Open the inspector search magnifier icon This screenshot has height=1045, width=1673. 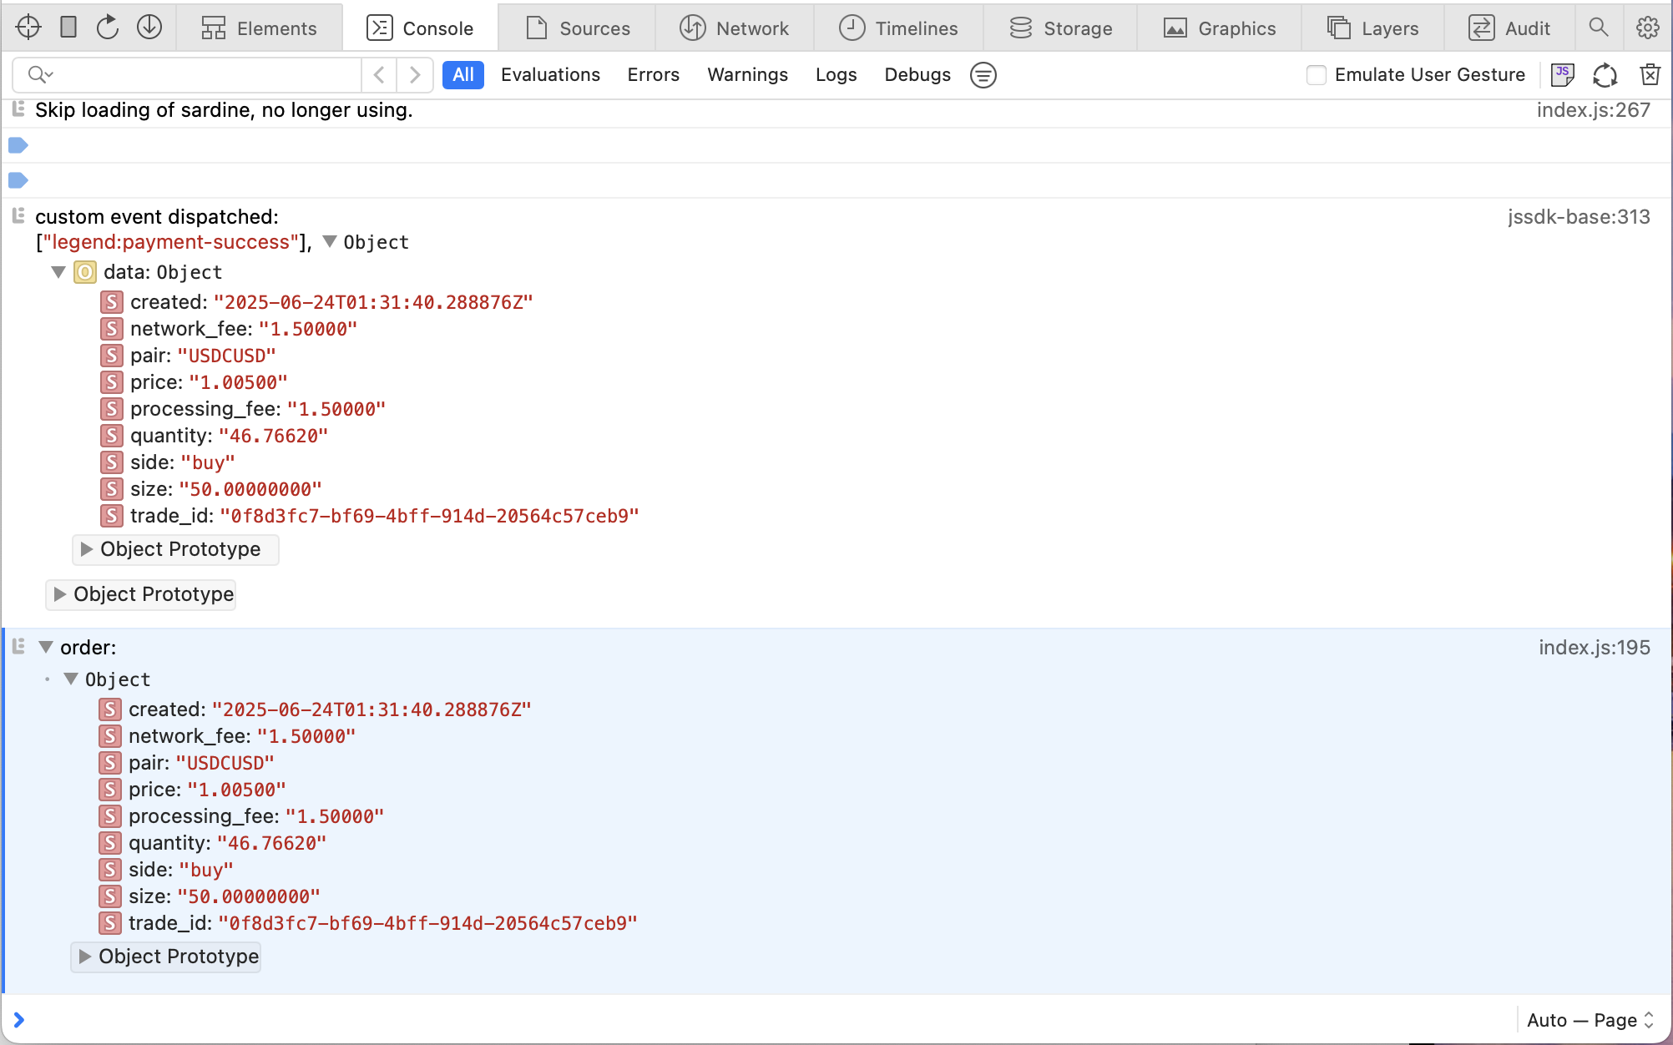[1599, 28]
